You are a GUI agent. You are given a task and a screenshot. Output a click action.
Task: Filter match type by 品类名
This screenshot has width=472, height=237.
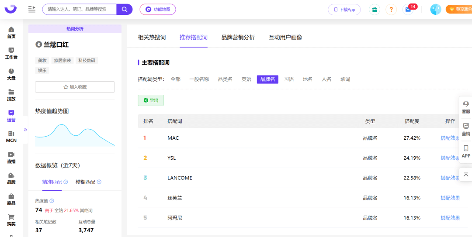225,79
